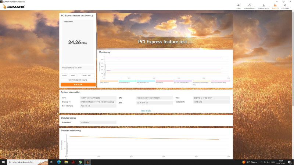This screenshot has height=165, width=294.
Task: Open the Options section
Action: point(285,7)
